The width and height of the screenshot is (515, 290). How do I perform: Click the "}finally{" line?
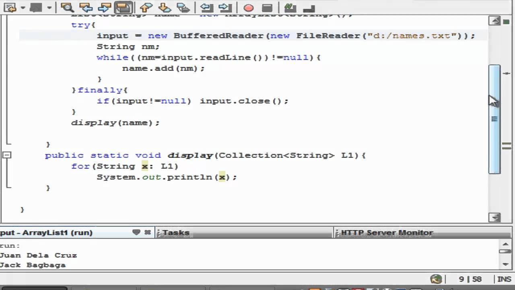pyautogui.click(x=99, y=90)
